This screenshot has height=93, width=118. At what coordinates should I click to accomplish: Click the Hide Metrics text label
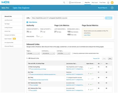tap(33, 22)
